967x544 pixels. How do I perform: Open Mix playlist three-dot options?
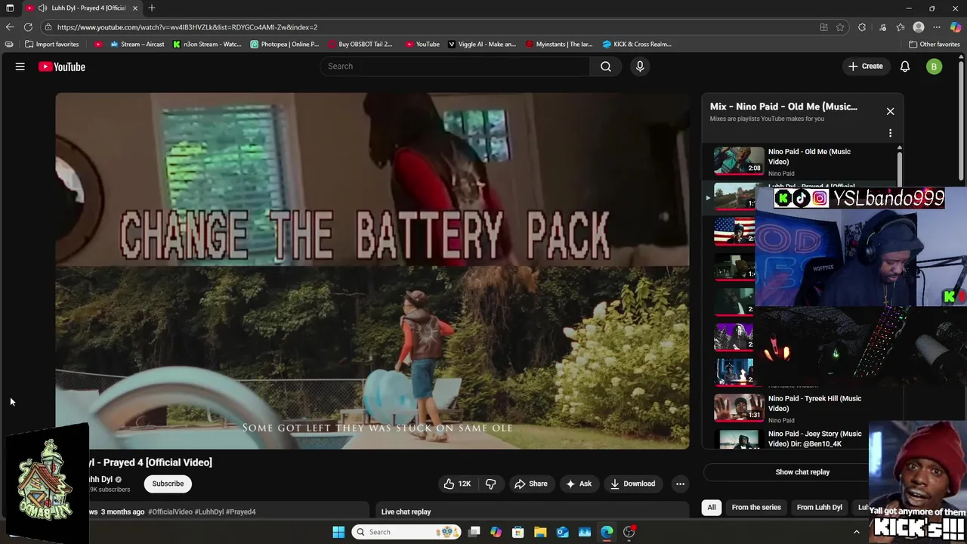pyautogui.click(x=890, y=133)
